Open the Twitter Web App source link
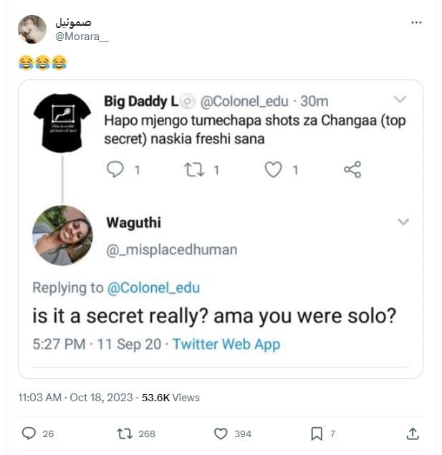442x455 pixels. (x=226, y=344)
